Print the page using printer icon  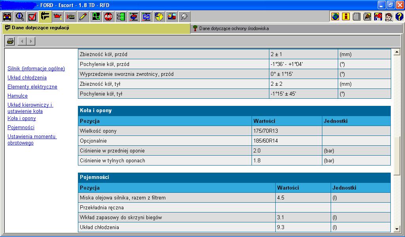pos(10,41)
